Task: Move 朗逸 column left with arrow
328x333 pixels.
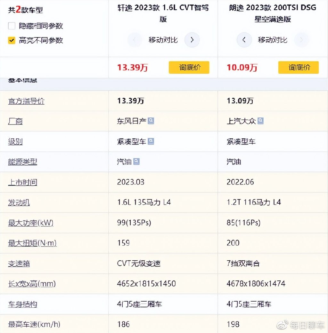Action: pos(244,40)
